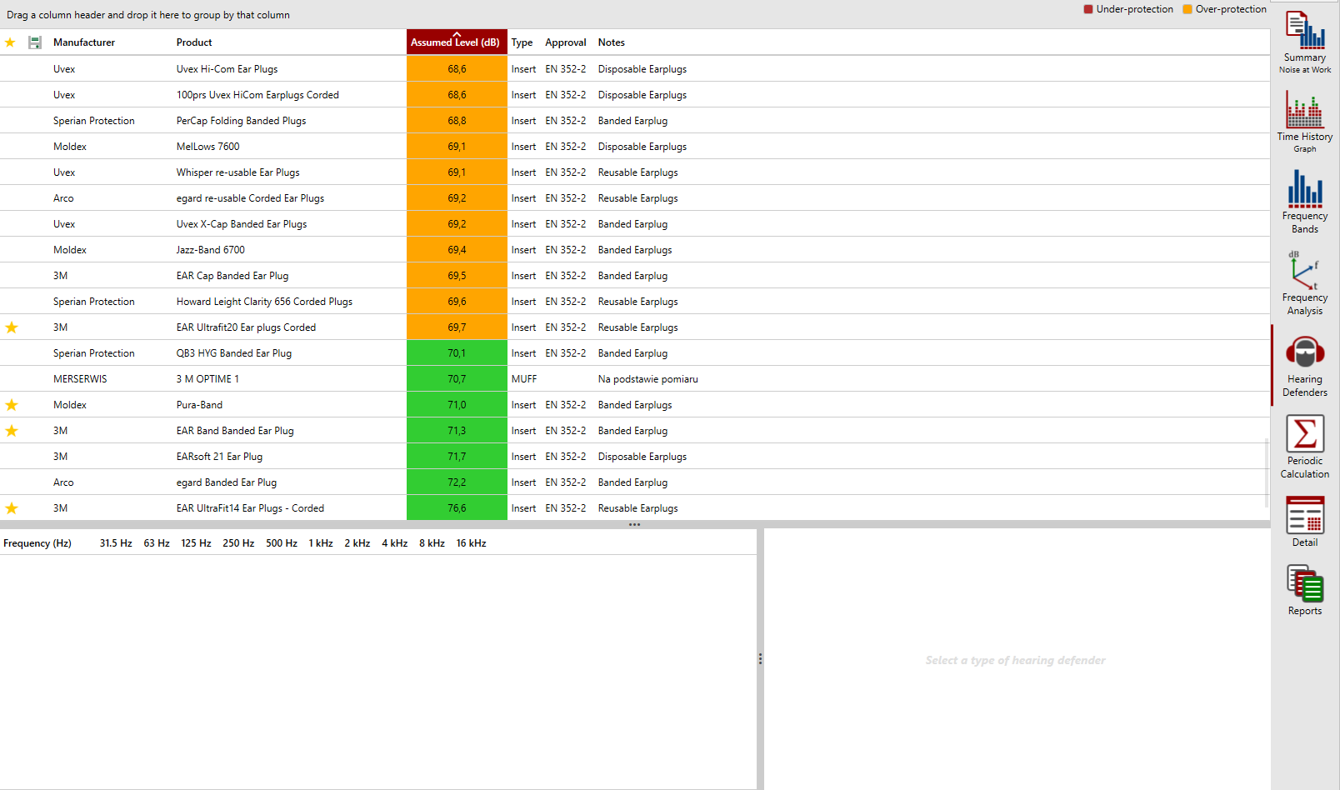Click the 1 kHz frequency column

(321, 543)
